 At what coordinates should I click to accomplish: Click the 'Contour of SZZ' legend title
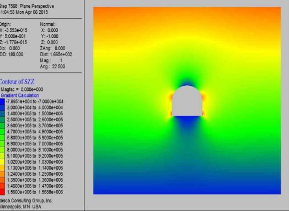click(17, 82)
